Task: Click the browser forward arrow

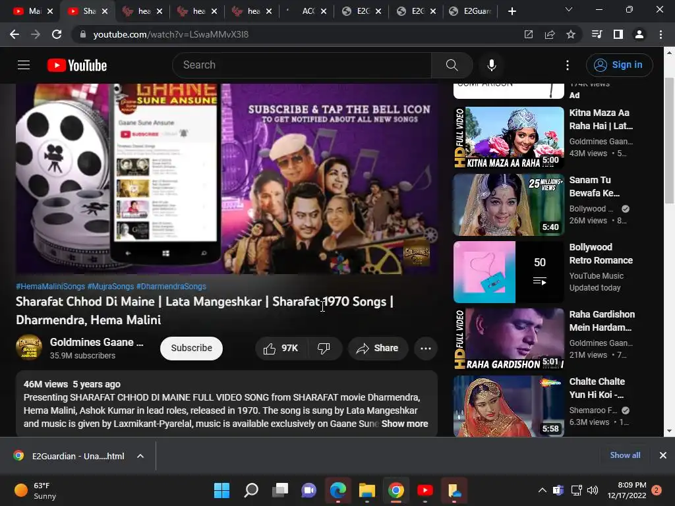Action: (36, 34)
